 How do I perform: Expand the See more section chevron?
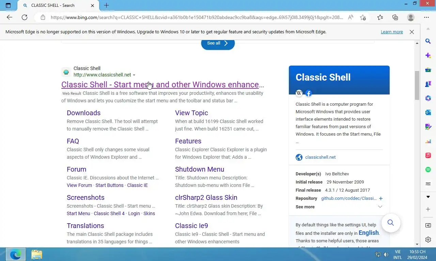[380, 207]
